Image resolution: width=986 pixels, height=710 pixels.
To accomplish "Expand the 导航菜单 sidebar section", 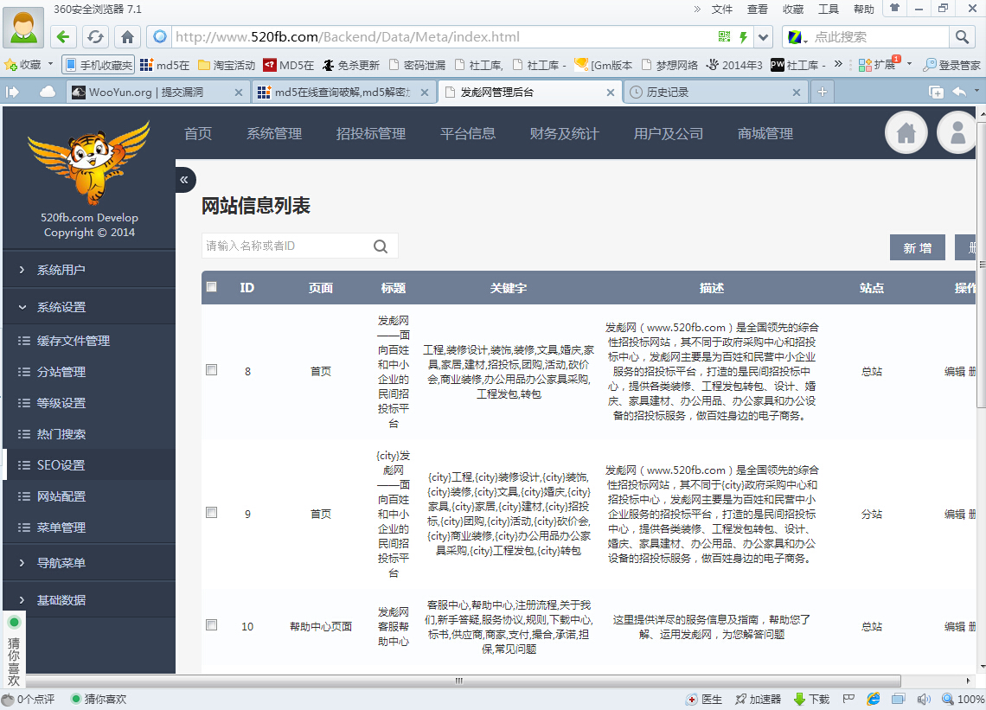I will (89, 563).
